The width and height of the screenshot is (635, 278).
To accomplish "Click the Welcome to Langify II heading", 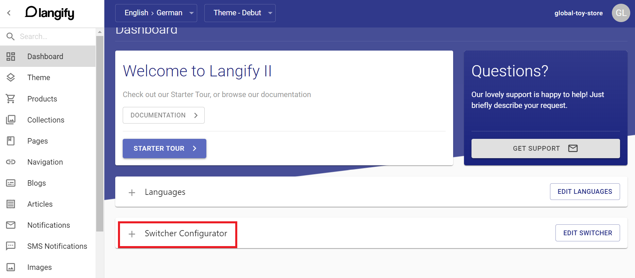I will [197, 71].
